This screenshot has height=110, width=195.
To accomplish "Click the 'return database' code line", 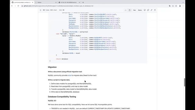I will (62, 59).
